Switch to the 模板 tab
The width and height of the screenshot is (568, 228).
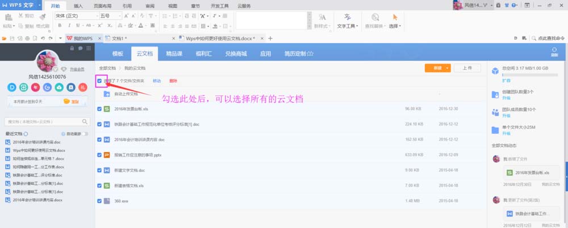click(x=118, y=53)
